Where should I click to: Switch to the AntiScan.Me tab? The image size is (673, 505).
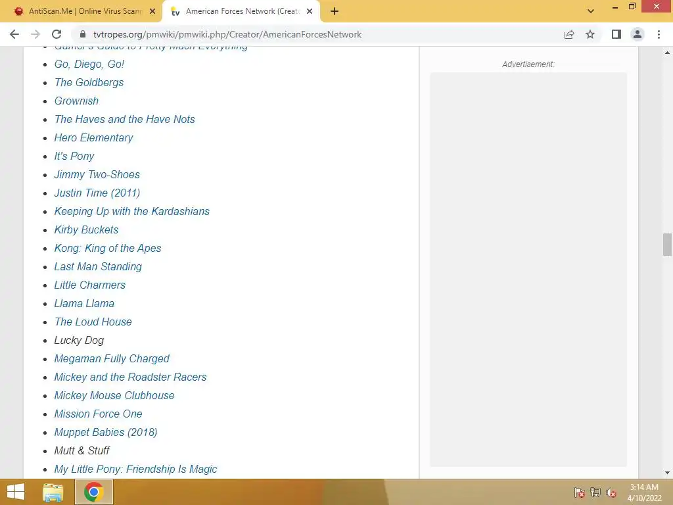pos(85,11)
